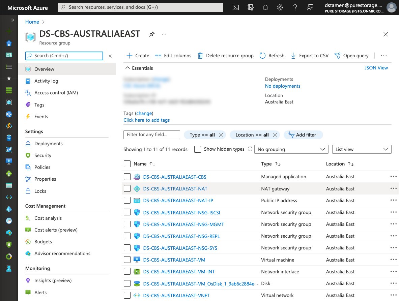Click Delete resource group trash button

coord(225,56)
